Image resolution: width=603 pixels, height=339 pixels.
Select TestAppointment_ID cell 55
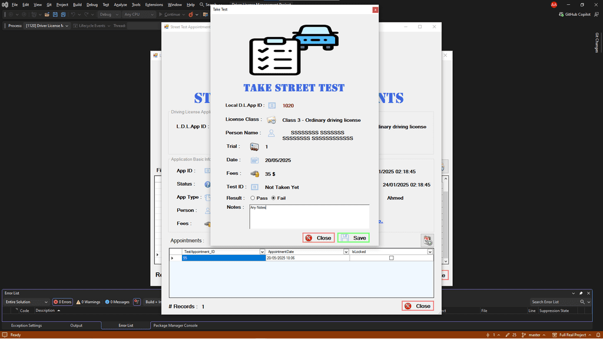(x=223, y=258)
